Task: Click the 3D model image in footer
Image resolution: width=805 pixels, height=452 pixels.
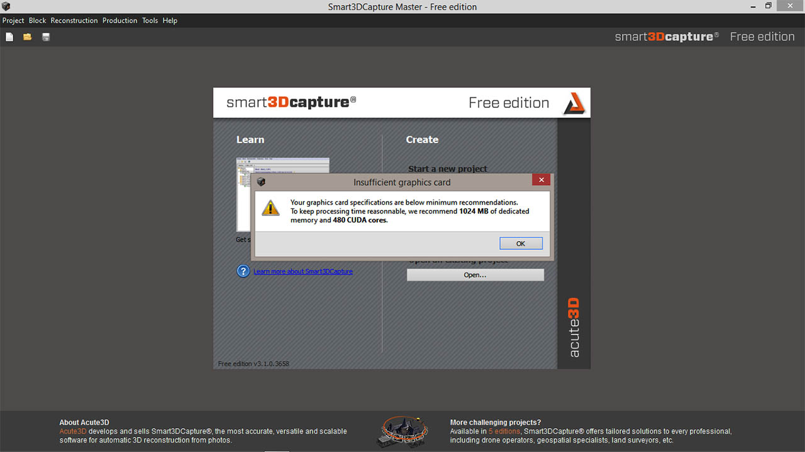Action: [x=403, y=431]
